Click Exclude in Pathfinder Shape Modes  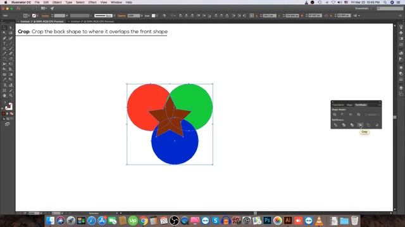click(x=359, y=114)
